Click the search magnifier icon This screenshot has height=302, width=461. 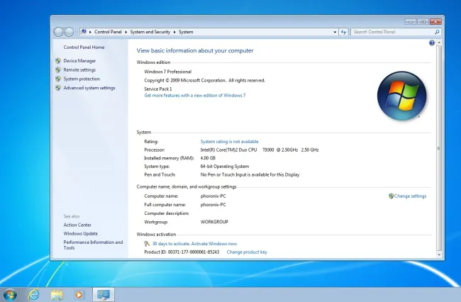(x=437, y=32)
